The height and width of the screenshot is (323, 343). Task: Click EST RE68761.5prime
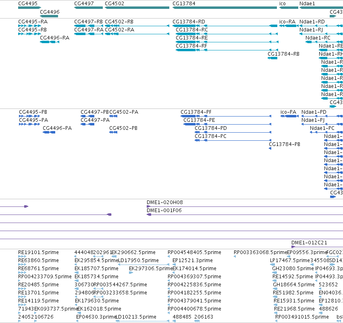39,269
